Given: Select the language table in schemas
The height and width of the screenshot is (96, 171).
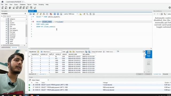Looking at the screenshot, I should 13,36.
